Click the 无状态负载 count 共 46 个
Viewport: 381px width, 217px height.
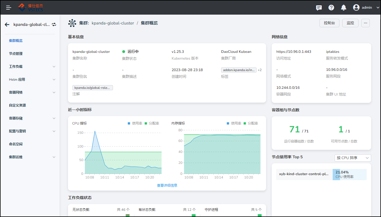[x=123, y=210]
